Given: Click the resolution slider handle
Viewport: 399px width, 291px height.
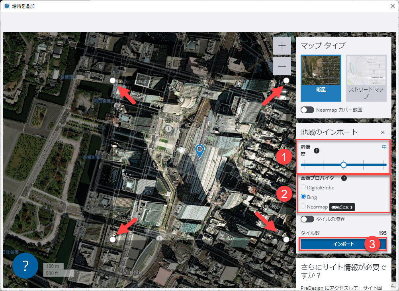Looking at the screenshot, I should click(344, 165).
